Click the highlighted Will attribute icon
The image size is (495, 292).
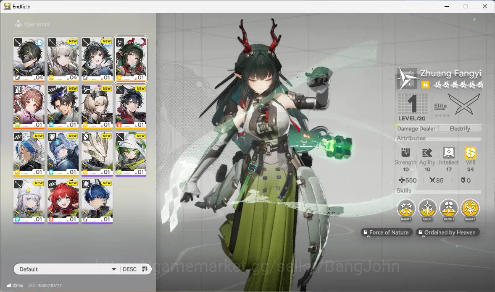470,153
